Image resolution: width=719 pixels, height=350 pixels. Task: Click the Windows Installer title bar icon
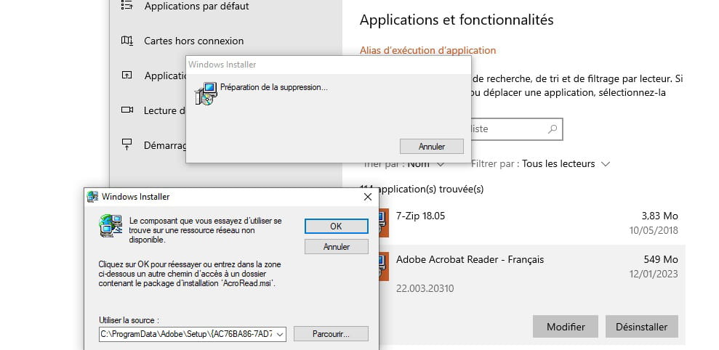pyautogui.click(x=92, y=197)
